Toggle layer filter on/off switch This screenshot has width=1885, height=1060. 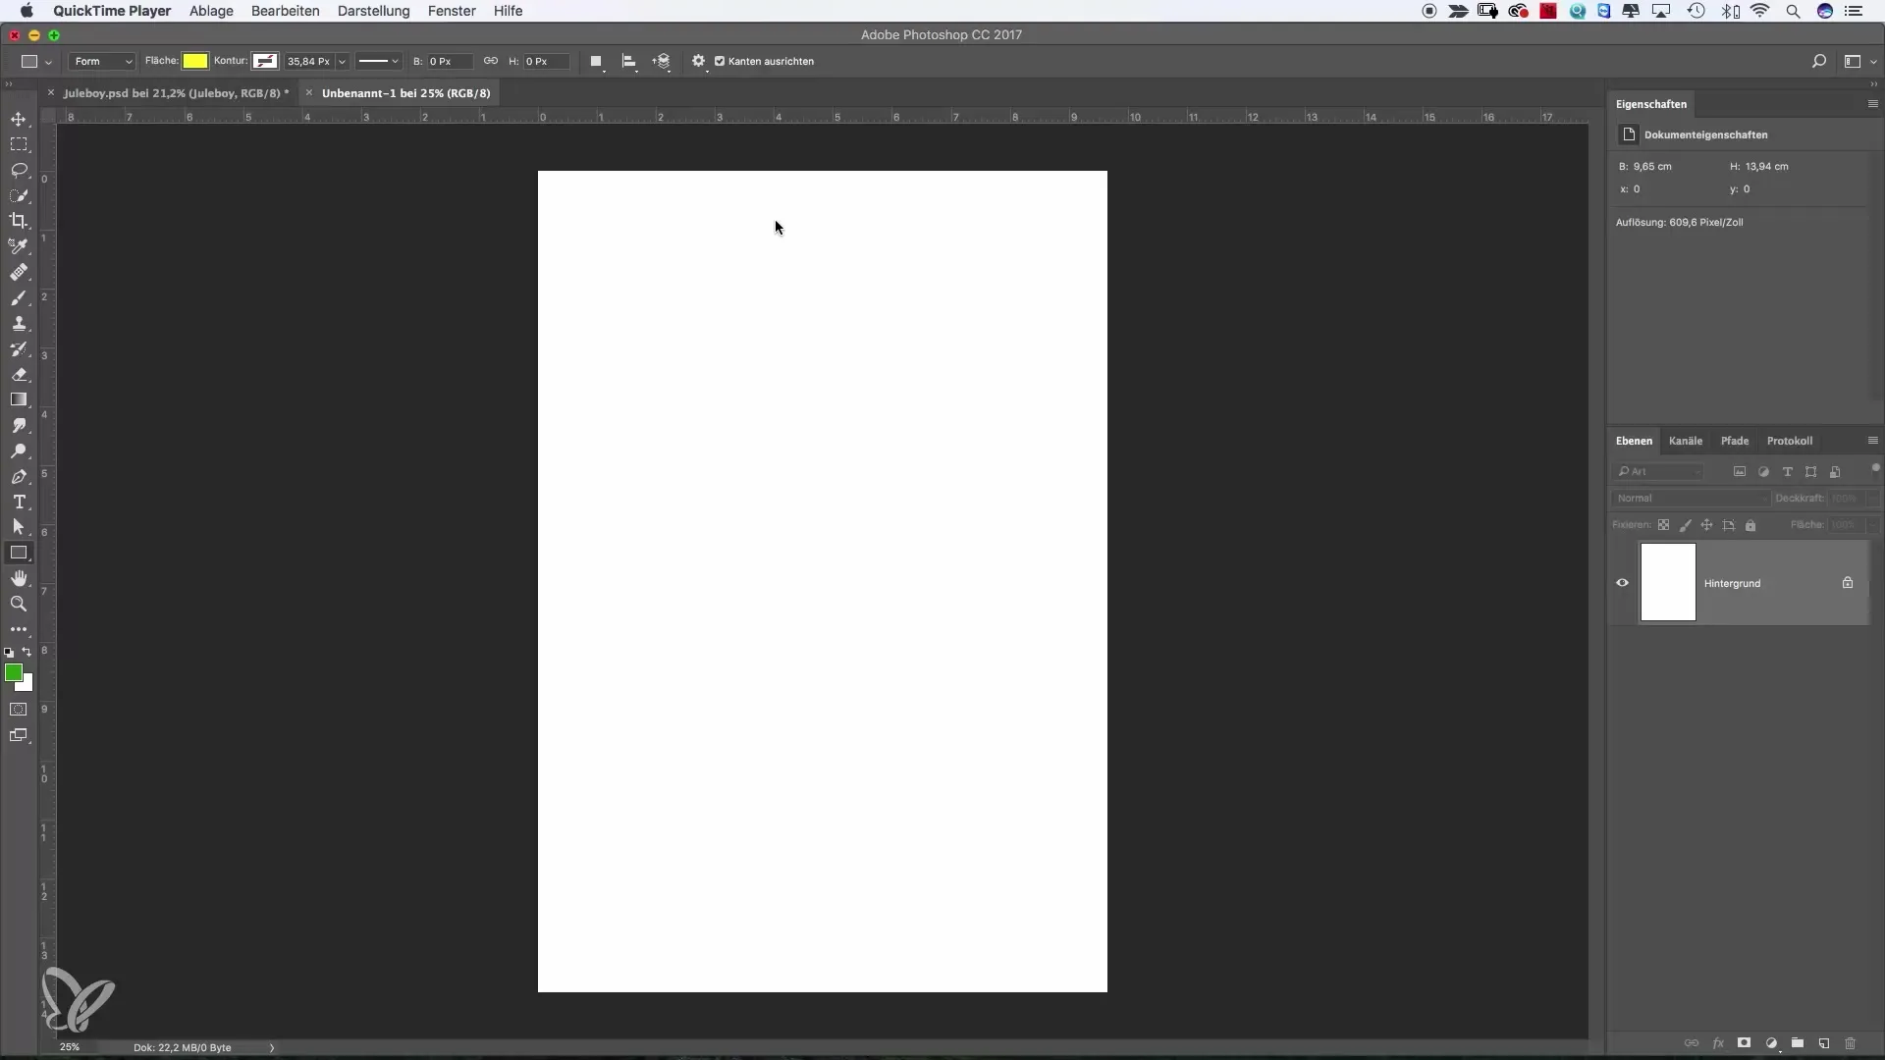(x=1875, y=468)
